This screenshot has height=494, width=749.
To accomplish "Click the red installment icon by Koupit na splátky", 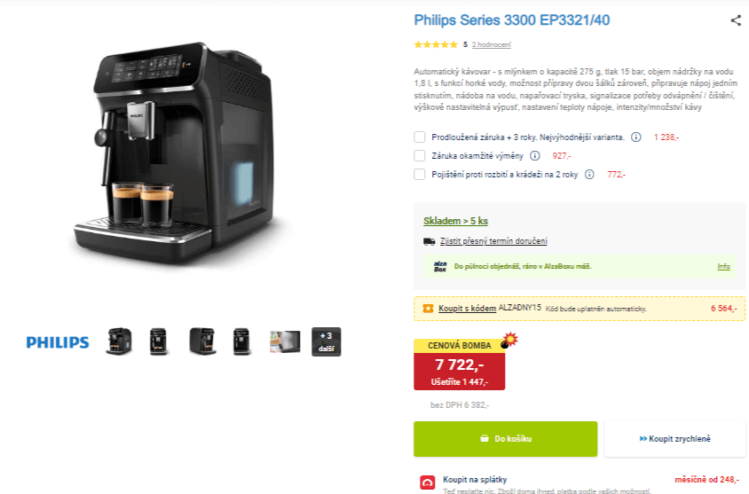I will click(428, 482).
